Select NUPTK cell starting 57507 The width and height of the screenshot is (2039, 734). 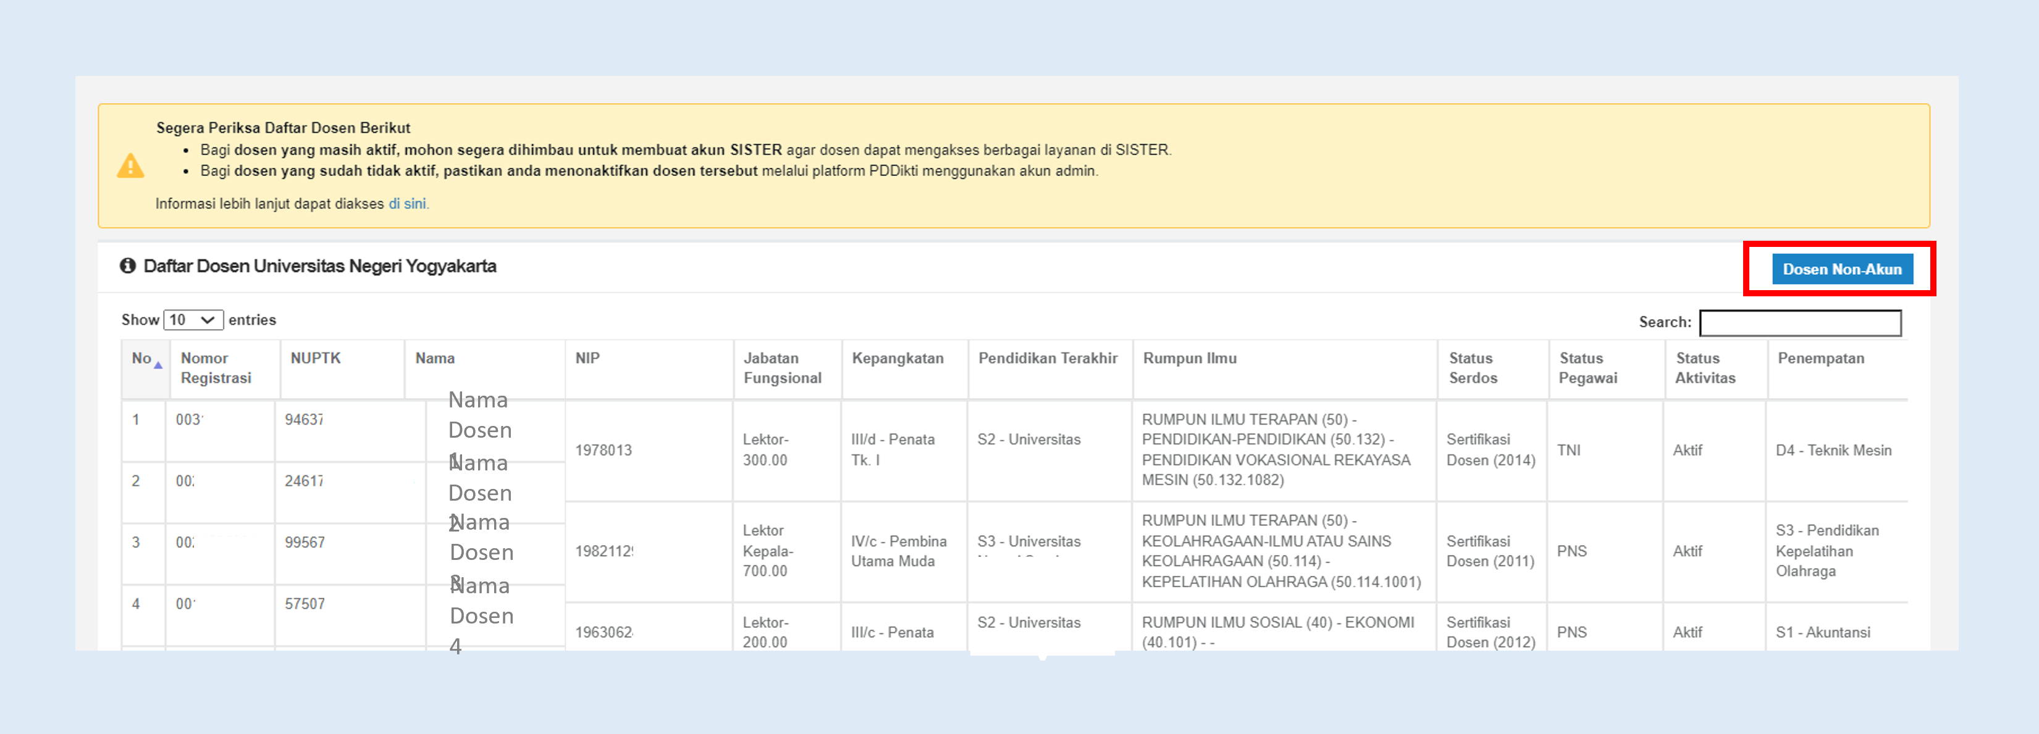coord(350,615)
